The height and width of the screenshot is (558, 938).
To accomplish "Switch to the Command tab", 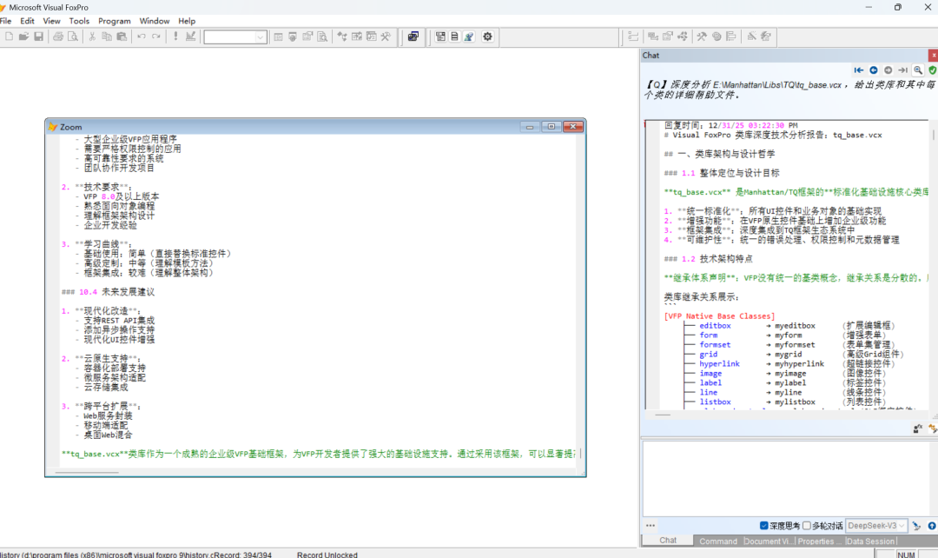I will click(x=718, y=541).
